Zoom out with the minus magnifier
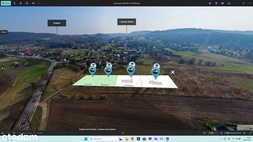Viewport: 253px width, 142px height. [221, 133]
